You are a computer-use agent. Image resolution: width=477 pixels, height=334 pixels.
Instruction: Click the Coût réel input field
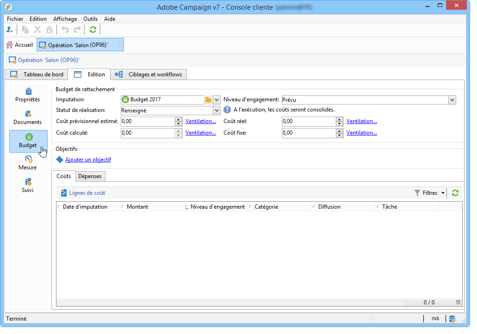click(309, 121)
